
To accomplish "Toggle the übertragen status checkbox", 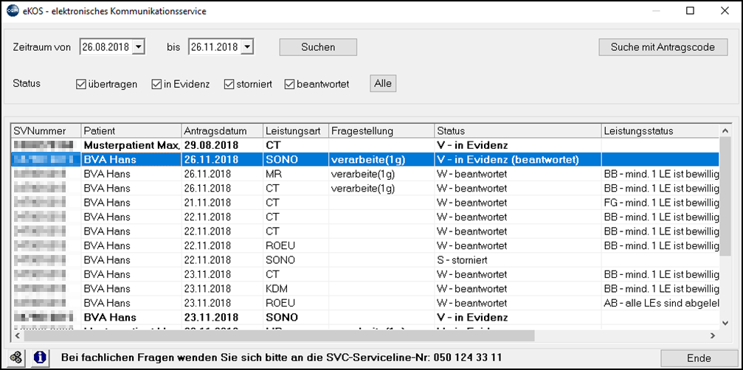I will (80, 85).
